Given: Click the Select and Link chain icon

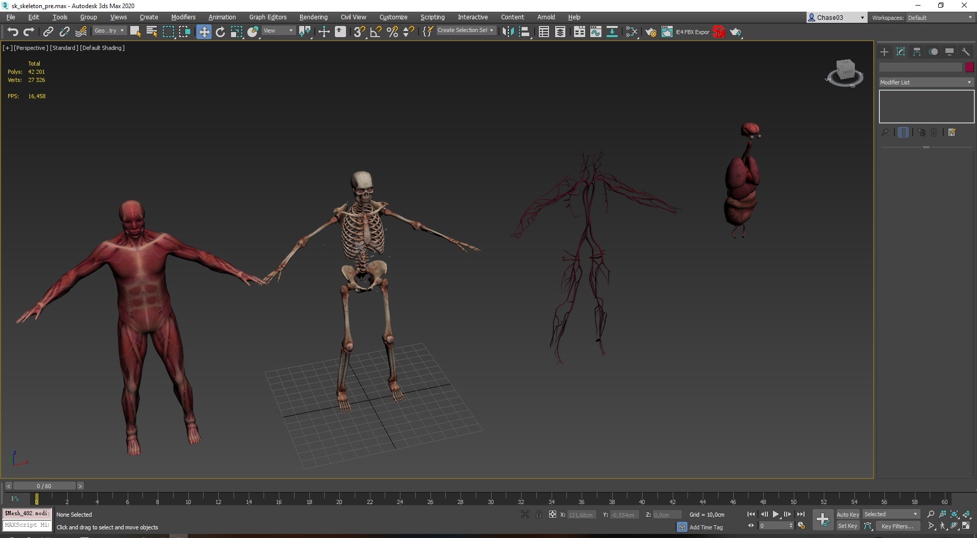Looking at the screenshot, I should 48,32.
